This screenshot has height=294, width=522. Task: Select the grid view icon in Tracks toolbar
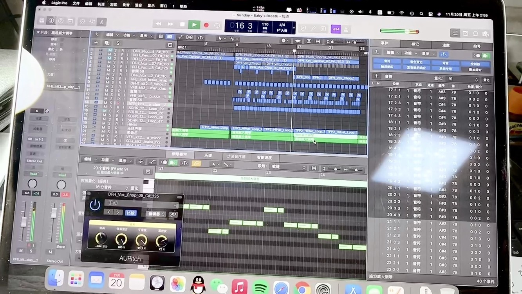pos(161,36)
